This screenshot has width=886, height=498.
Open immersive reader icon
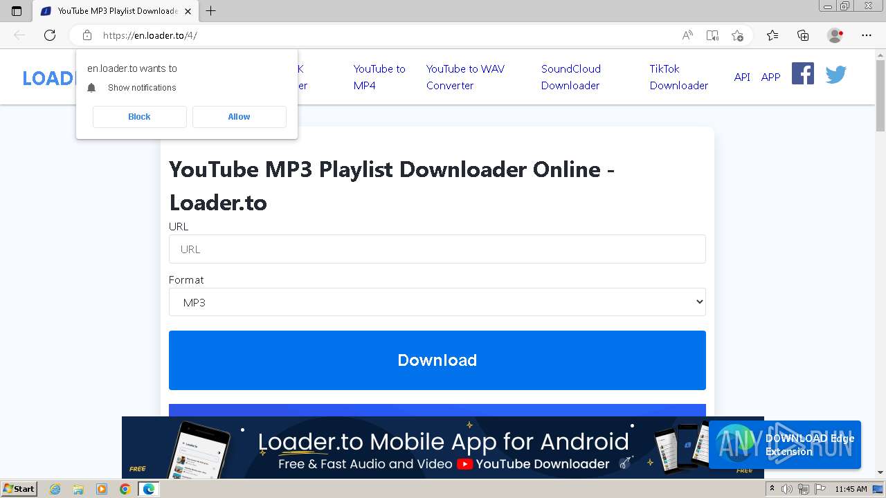click(712, 35)
